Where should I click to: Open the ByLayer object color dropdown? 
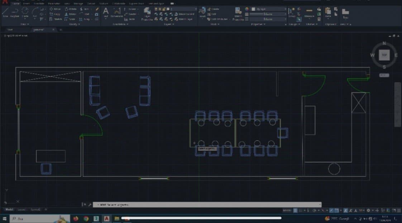pyautogui.click(x=268, y=9)
